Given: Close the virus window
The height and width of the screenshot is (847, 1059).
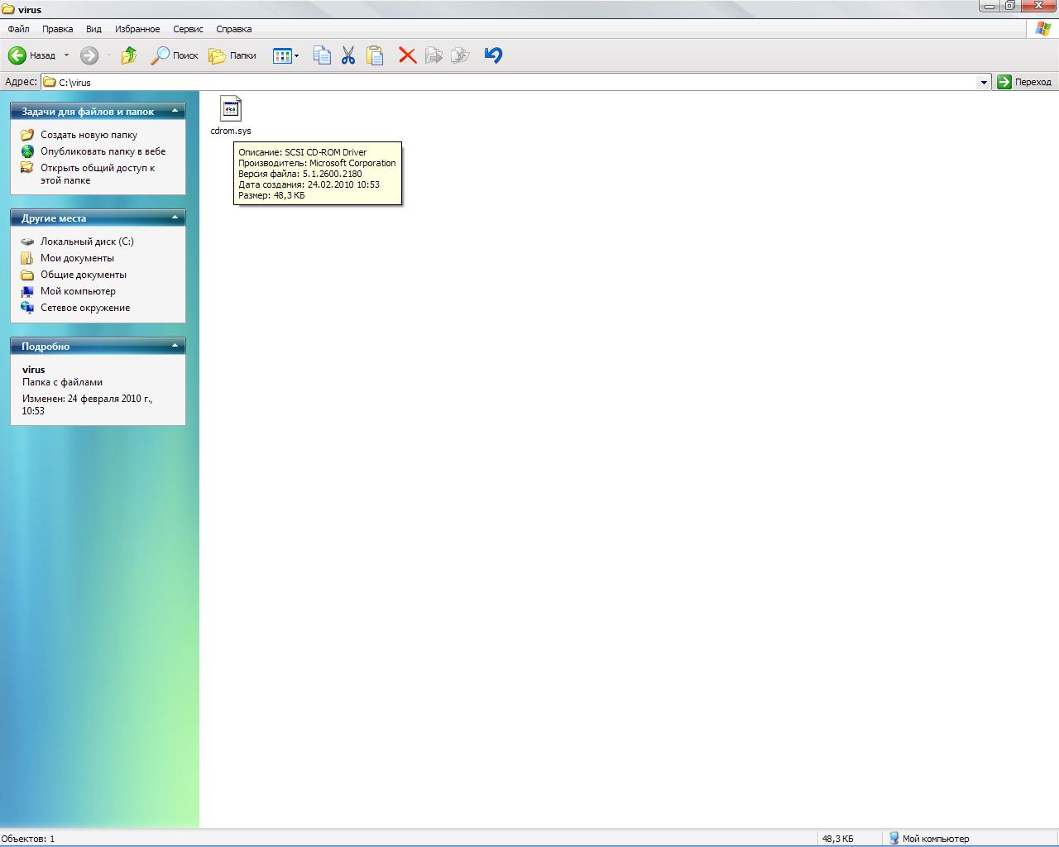Looking at the screenshot, I should pos(1038,6).
